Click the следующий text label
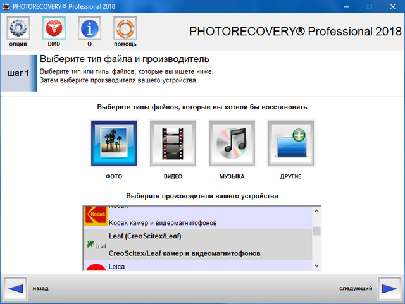The image size is (405, 304). tap(356, 288)
